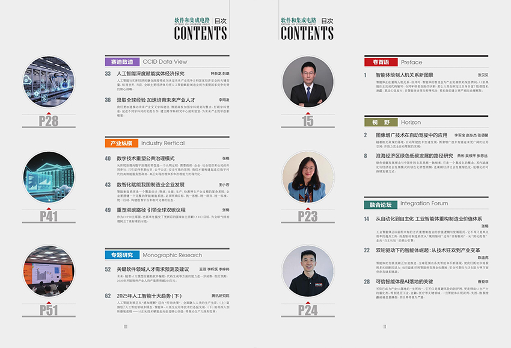This screenshot has width=511, height=348.
Task: Click the large P28 page number
Action: pos(49,122)
